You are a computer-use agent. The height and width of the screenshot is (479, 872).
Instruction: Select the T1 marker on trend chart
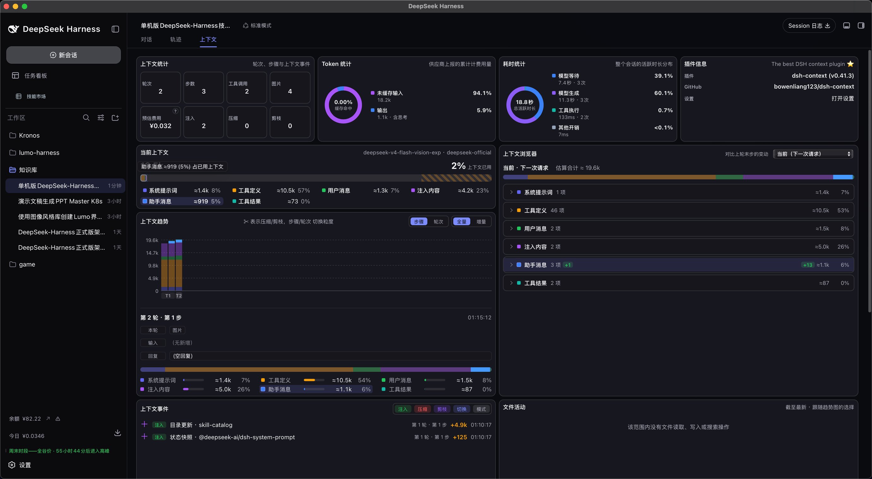point(168,296)
